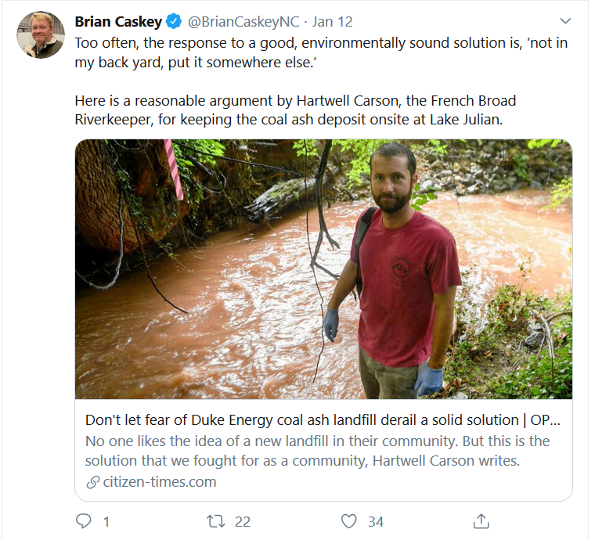This screenshot has width=595, height=540.
Task: View the 22 retweets count
Action: (243, 521)
